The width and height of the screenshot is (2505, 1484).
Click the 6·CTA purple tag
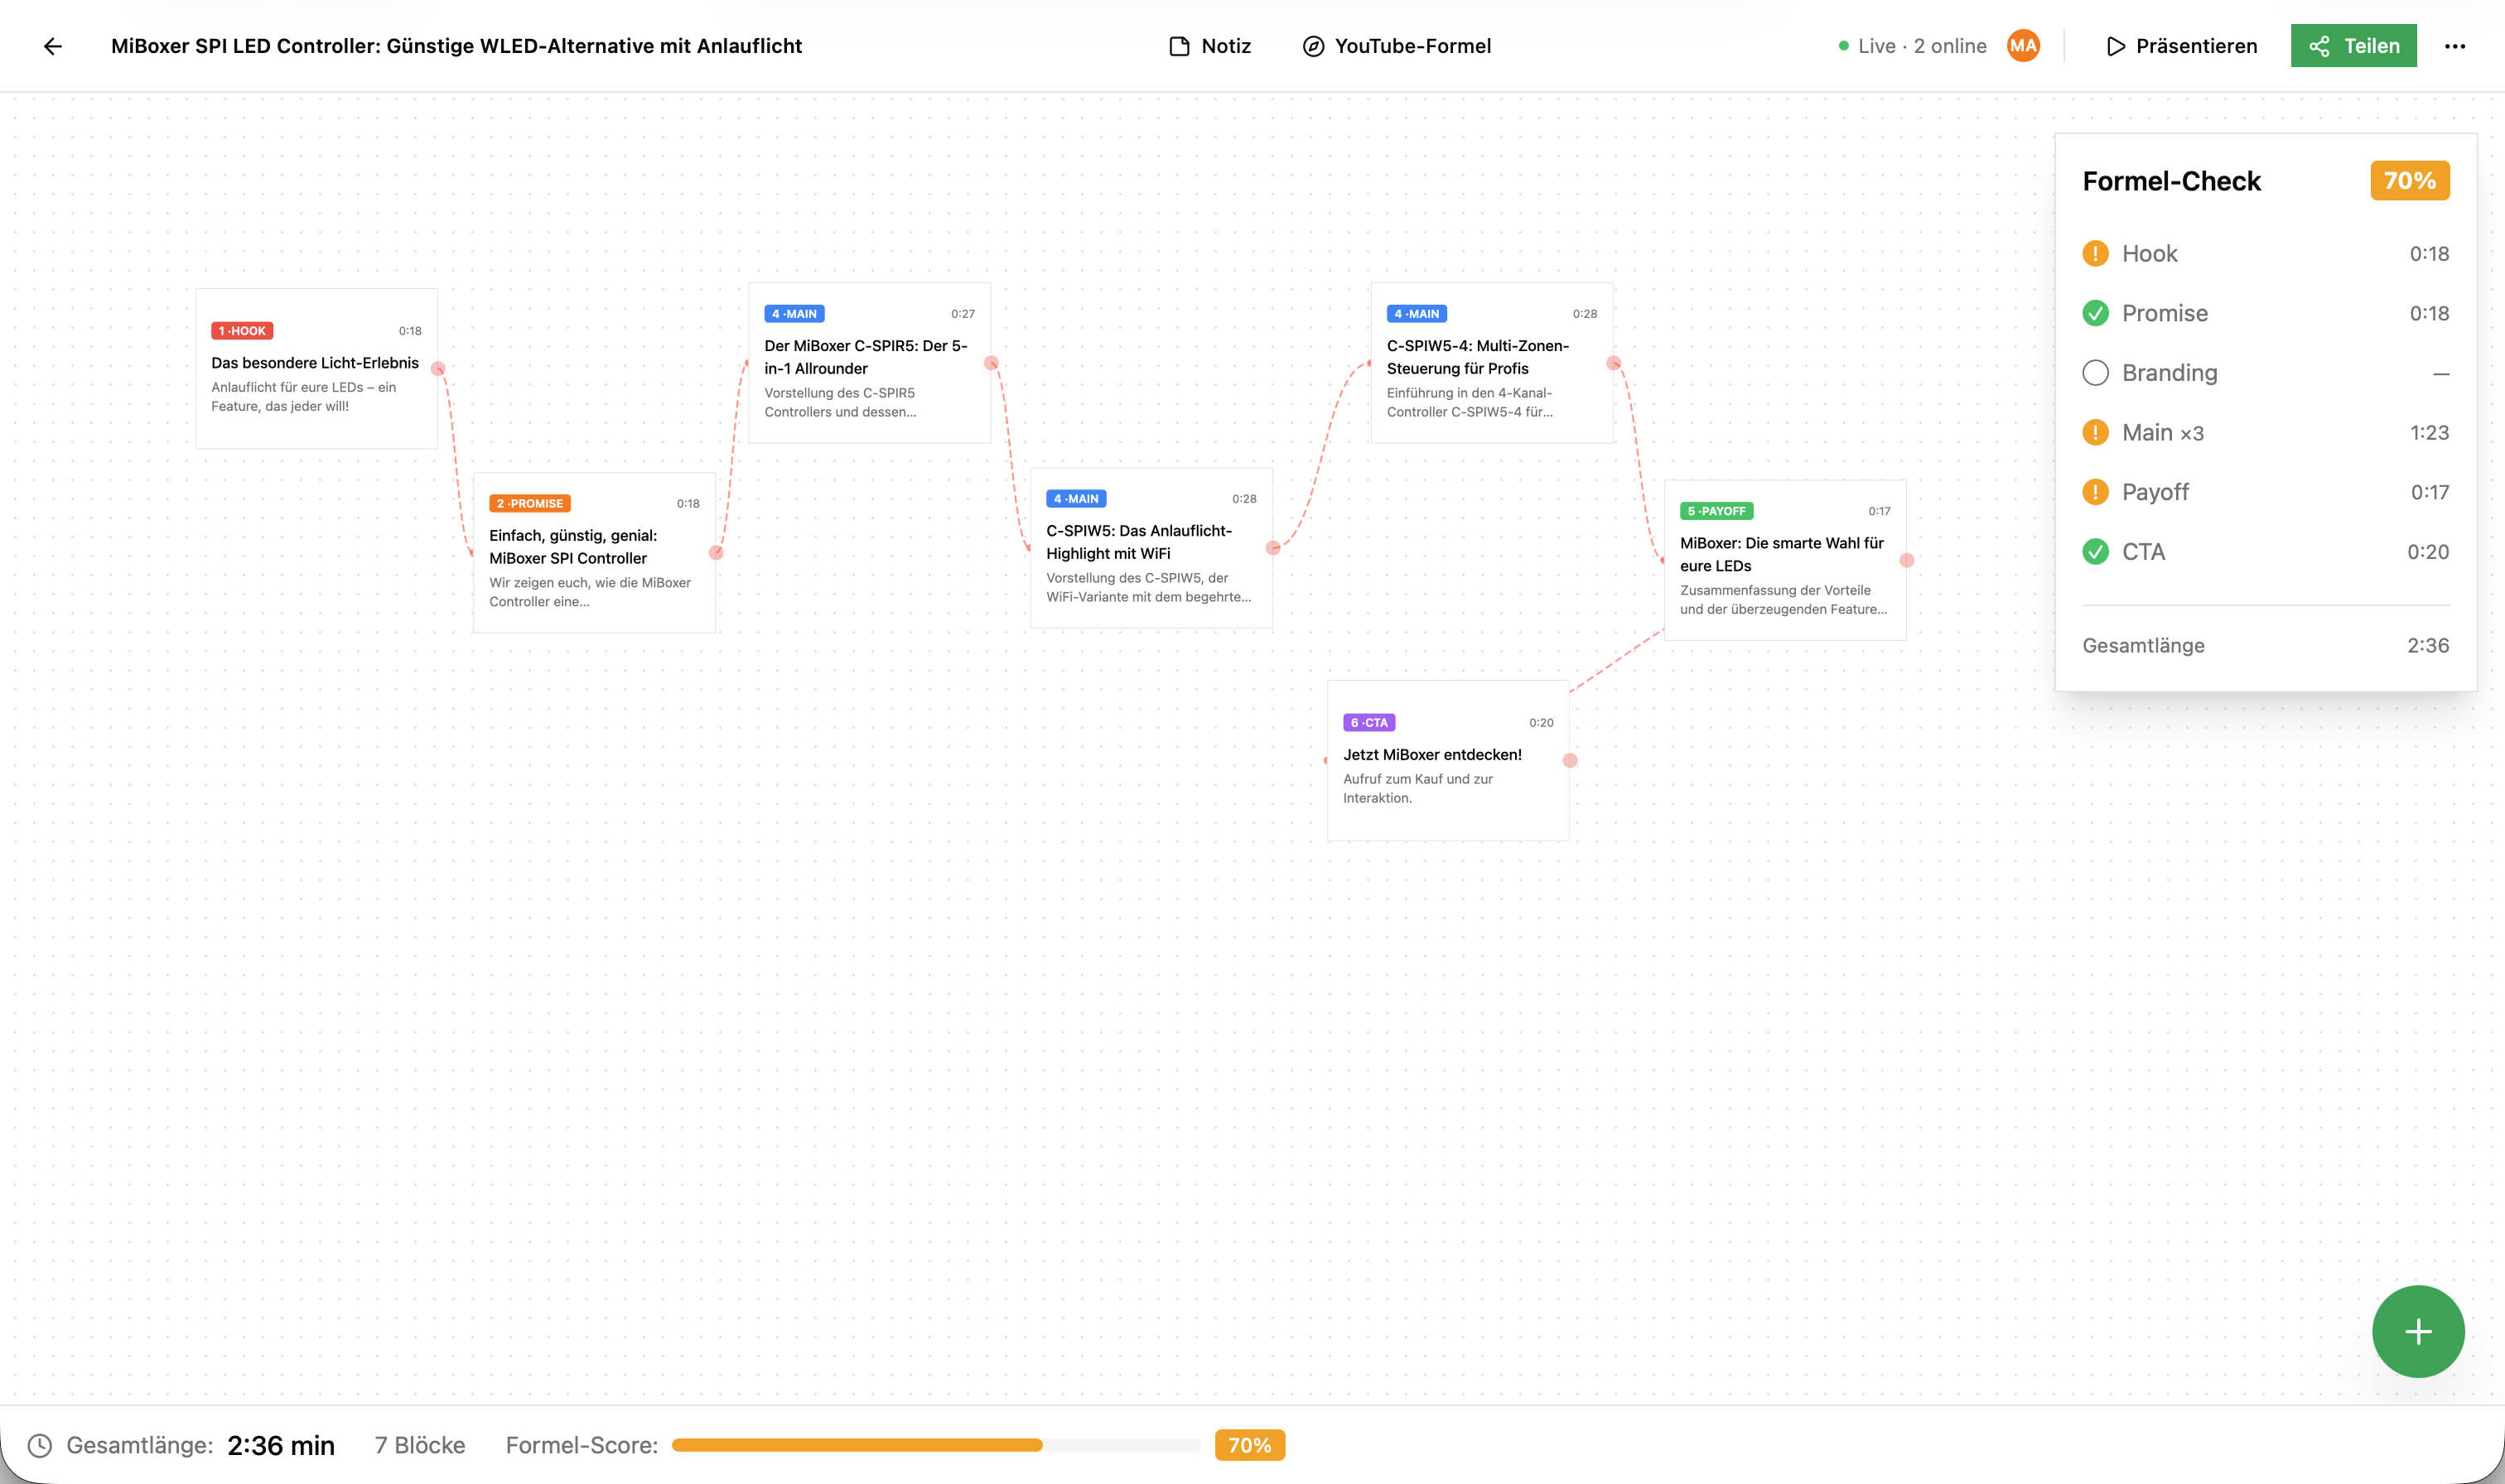coord(1369,722)
